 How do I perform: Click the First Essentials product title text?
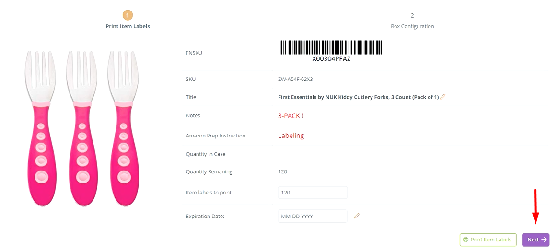point(358,97)
